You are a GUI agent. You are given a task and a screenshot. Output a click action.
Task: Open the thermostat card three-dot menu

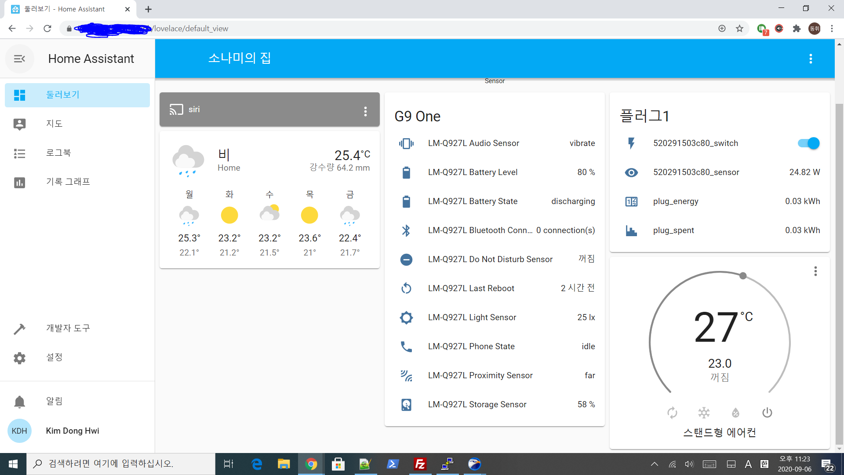815,271
